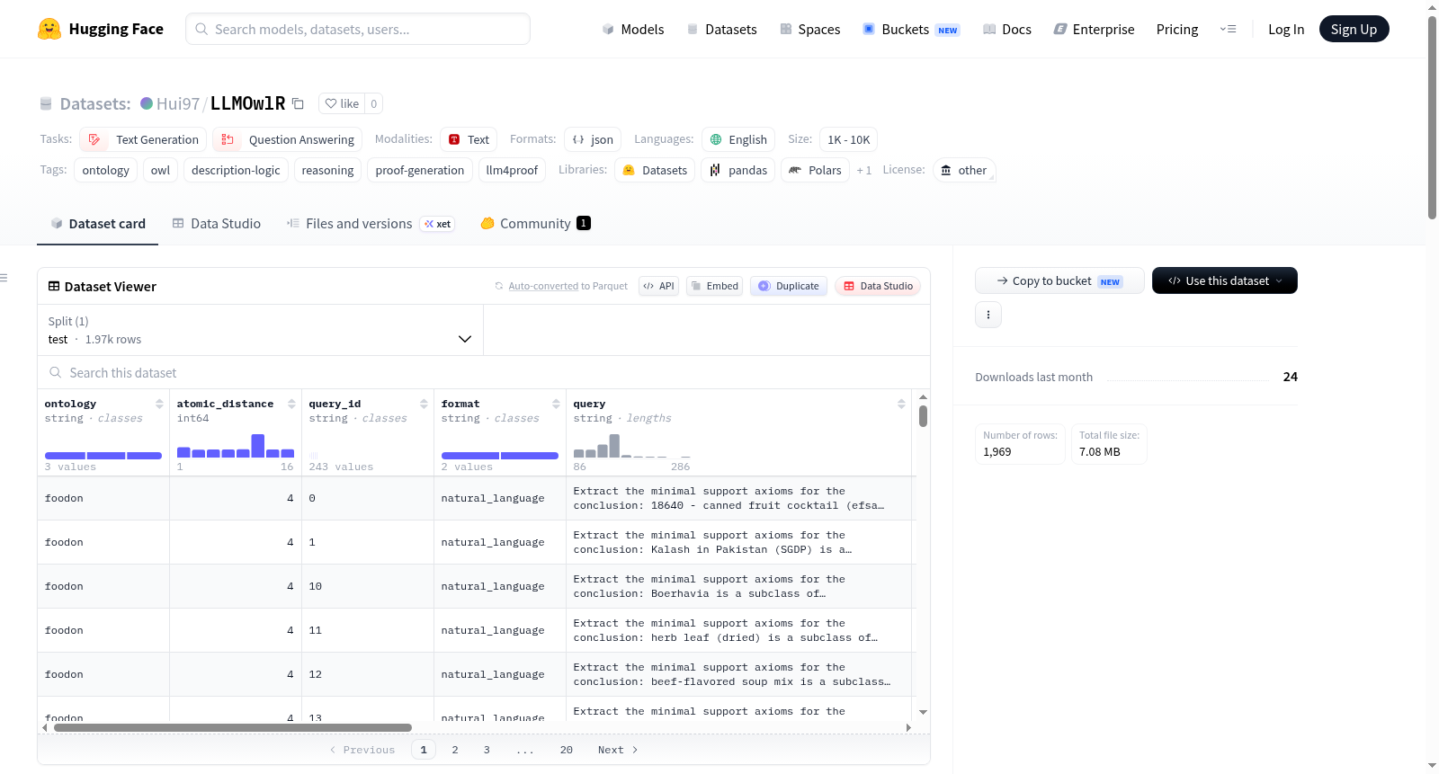The width and height of the screenshot is (1439, 774).
Task: Select the English language tag
Action: click(738, 139)
